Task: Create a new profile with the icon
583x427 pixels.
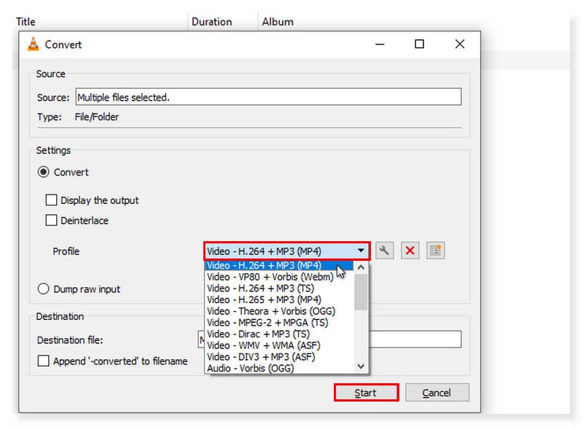Action: [x=435, y=250]
